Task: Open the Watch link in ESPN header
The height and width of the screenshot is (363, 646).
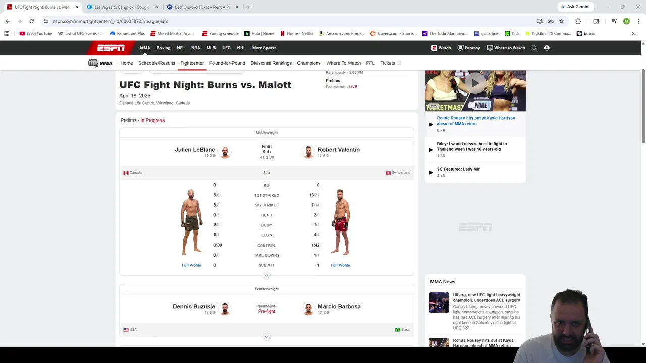Action: point(441,48)
